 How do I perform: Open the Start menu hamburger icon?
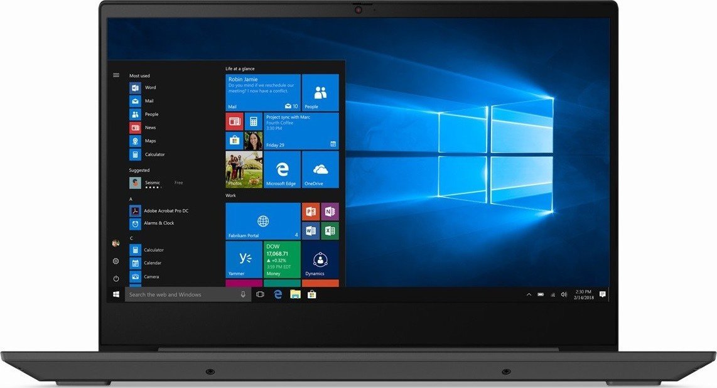click(x=116, y=75)
